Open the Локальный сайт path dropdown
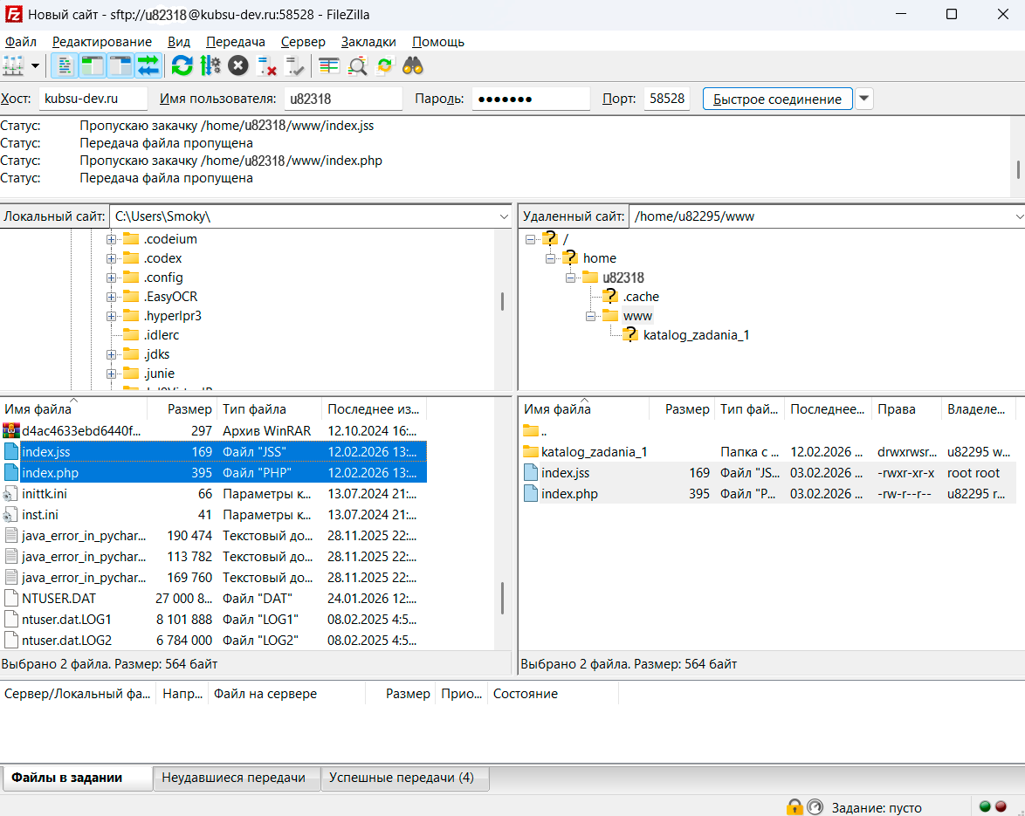1025x816 pixels. (504, 216)
